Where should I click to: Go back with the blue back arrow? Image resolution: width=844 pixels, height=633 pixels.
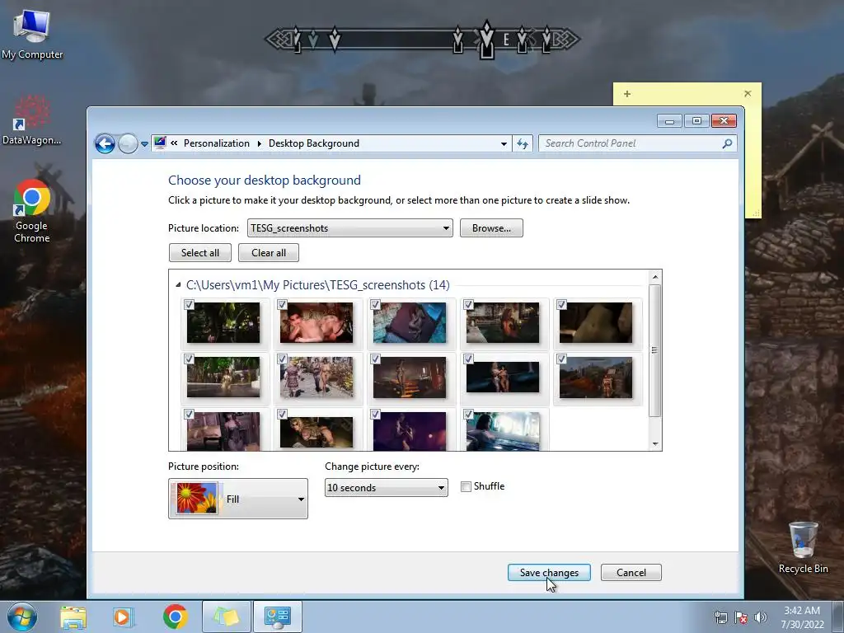[105, 143]
